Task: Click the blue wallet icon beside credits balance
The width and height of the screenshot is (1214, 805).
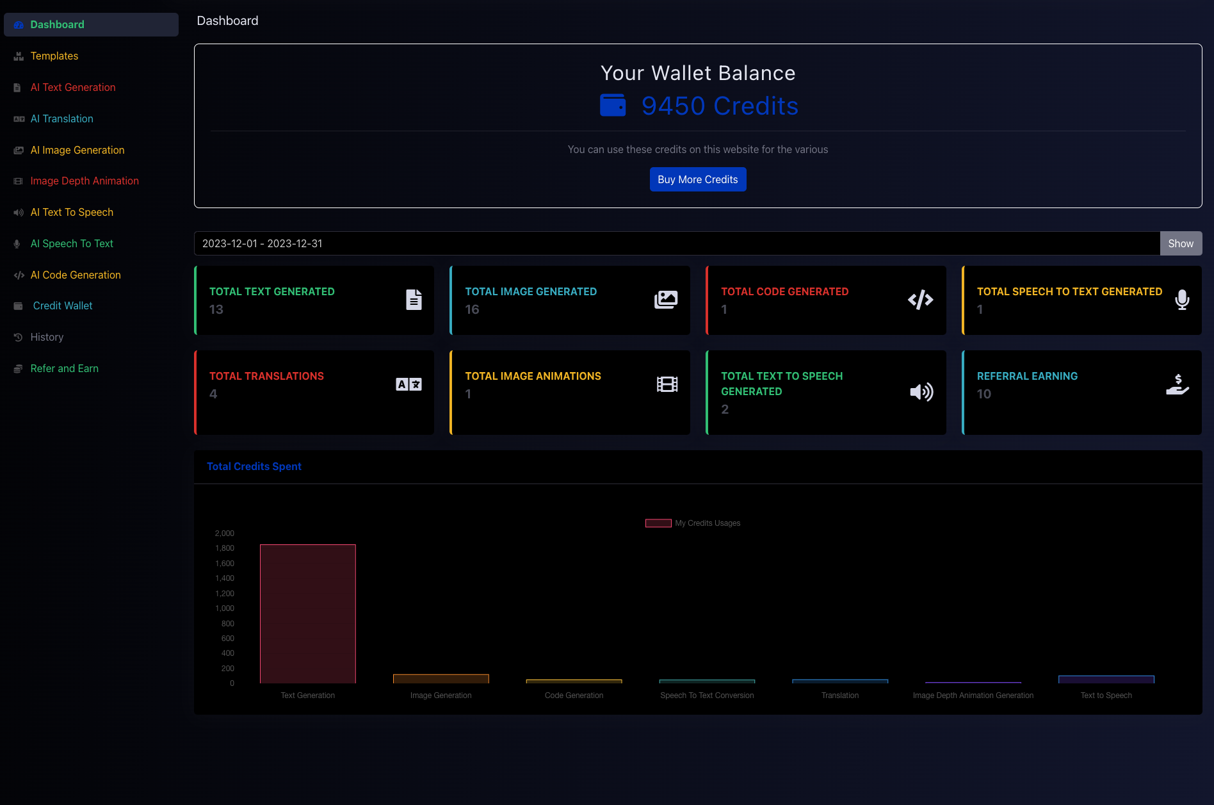Action: pyautogui.click(x=613, y=106)
